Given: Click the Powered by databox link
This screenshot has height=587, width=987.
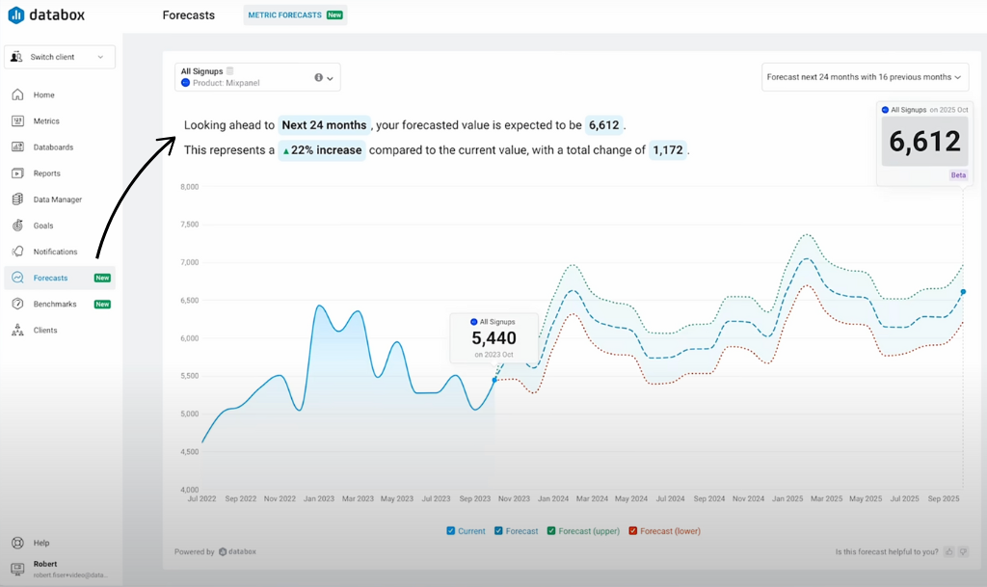Looking at the screenshot, I should pyautogui.click(x=215, y=551).
